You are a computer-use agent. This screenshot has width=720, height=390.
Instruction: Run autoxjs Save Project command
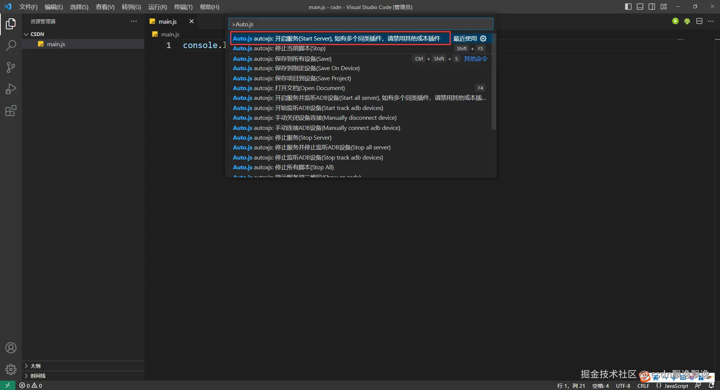click(360, 78)
